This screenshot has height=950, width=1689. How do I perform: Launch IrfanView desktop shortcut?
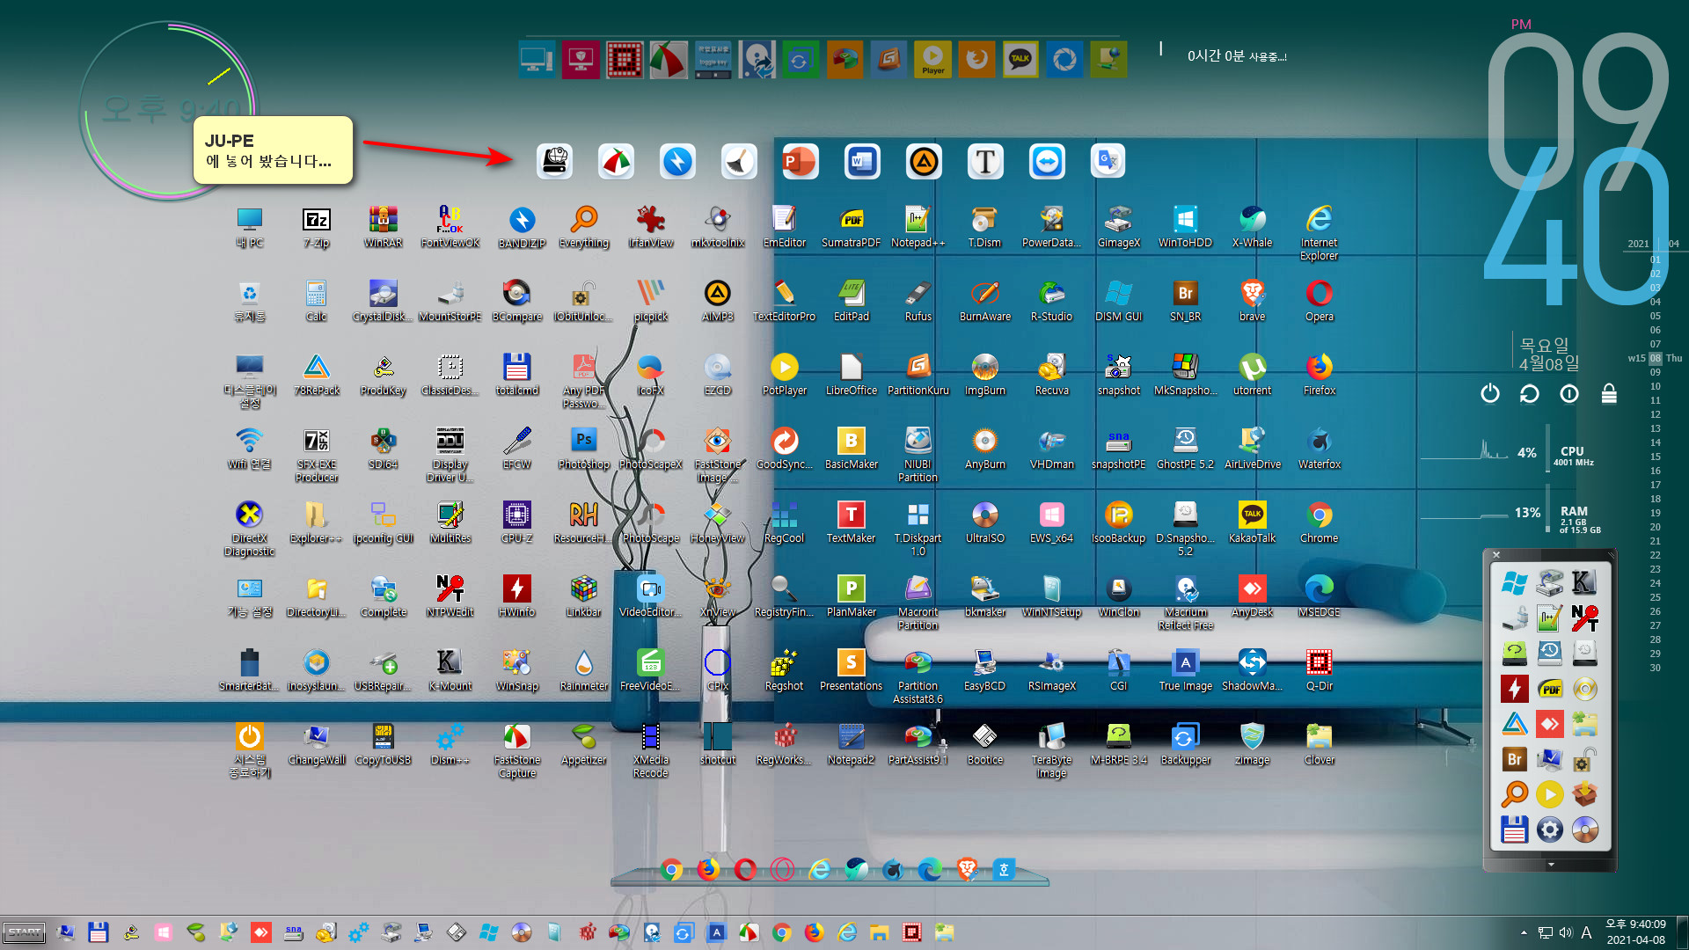(x=651, y=227)
